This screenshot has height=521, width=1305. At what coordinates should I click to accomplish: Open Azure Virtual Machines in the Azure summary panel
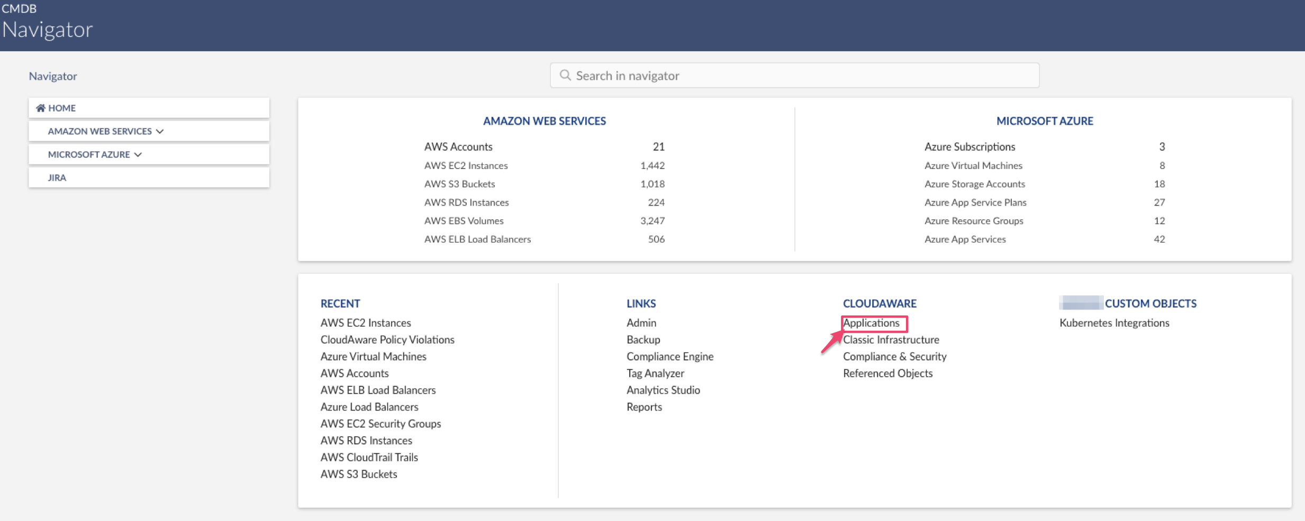coord(973,165)
